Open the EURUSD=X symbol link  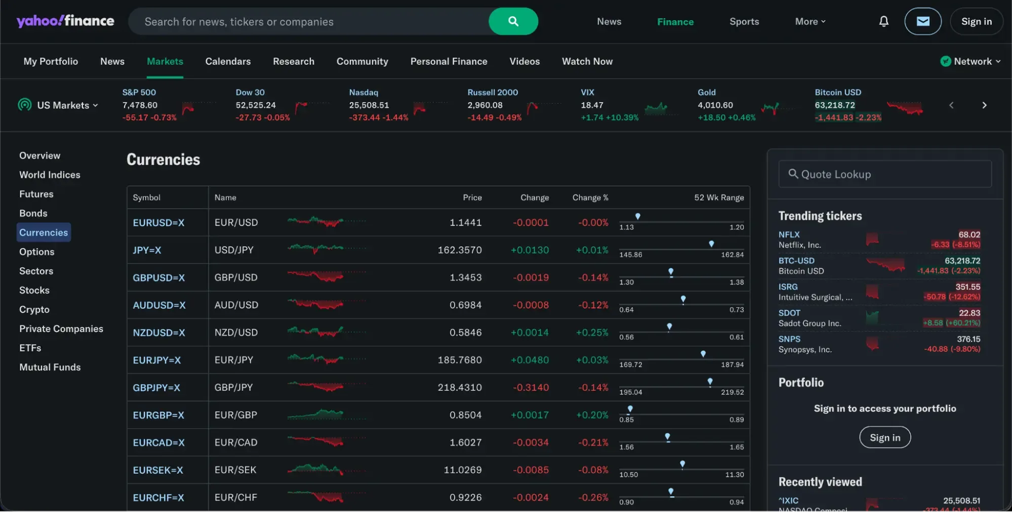pyautogui.click(x=158, y=222)
